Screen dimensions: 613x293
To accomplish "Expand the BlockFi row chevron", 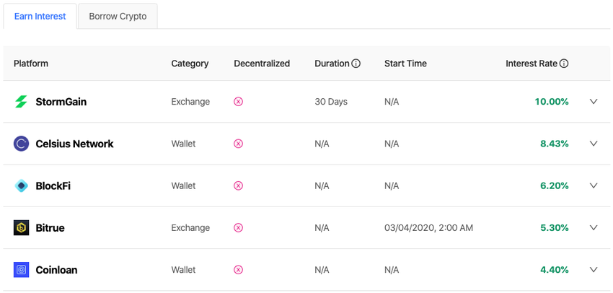I will click(x=594, y=185).
